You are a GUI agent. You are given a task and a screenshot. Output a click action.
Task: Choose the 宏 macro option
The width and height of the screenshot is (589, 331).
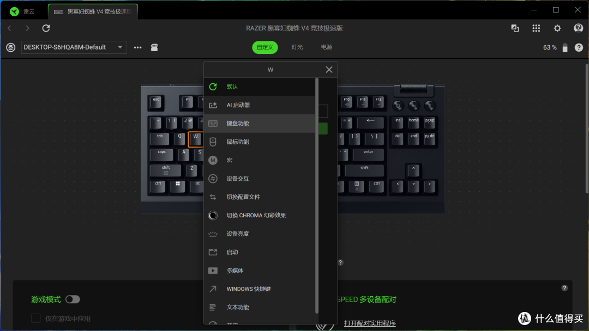click(260, 160)
